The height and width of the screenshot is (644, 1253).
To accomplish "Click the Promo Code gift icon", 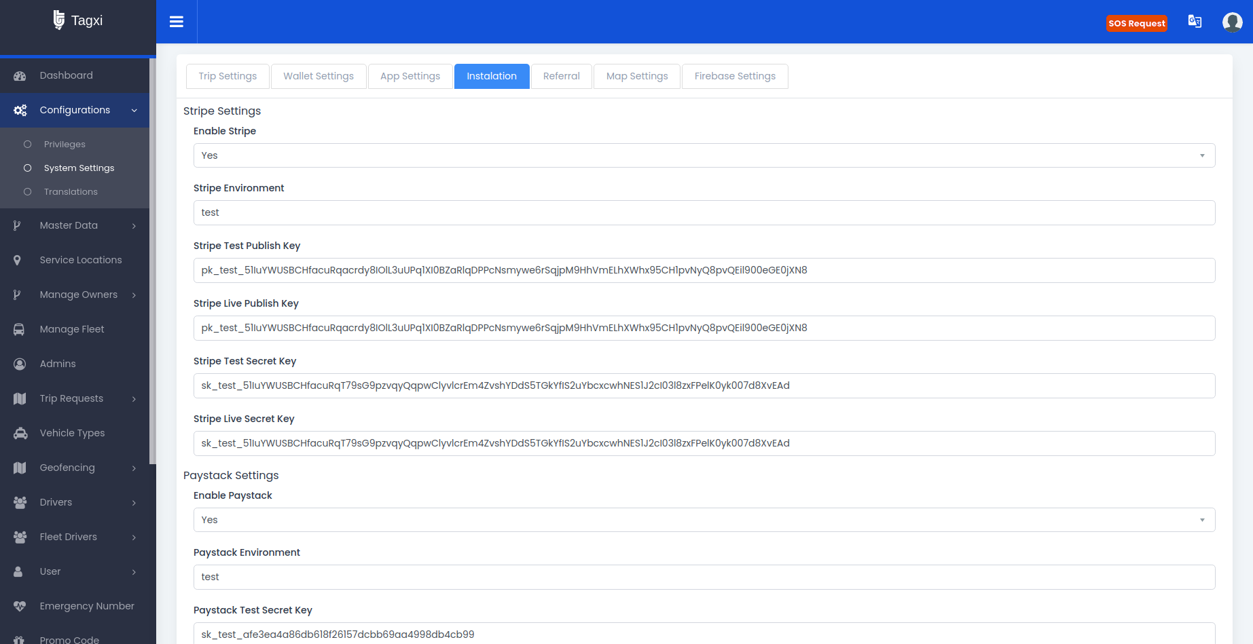I will pyautogui.click(x=19, y=640).
